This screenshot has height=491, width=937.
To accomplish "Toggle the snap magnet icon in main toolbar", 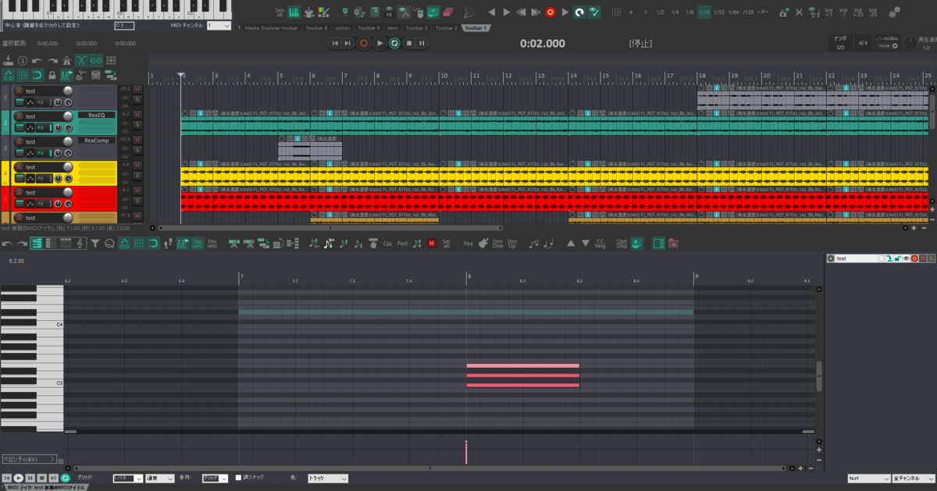I will [x=37, y=76].
